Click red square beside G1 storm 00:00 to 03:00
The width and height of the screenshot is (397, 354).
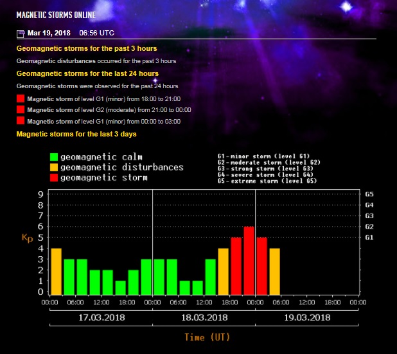click(x=21, y=120)
